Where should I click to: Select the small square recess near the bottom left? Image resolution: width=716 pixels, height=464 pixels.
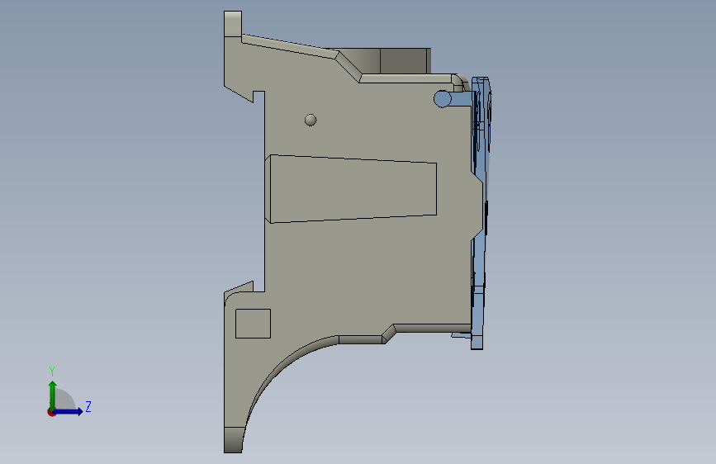(x=253, y=324)
